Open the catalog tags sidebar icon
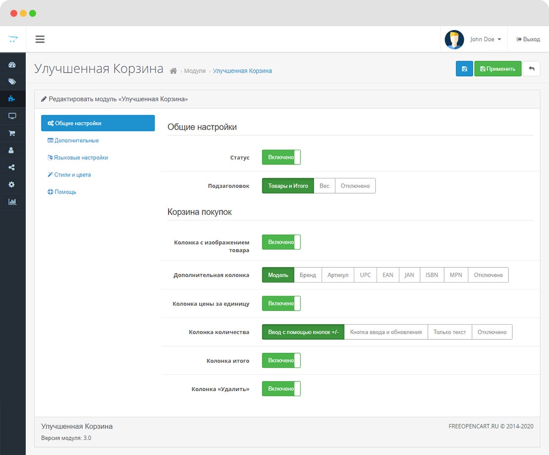This screenshot has height=455, width=549. click(12, 82)
